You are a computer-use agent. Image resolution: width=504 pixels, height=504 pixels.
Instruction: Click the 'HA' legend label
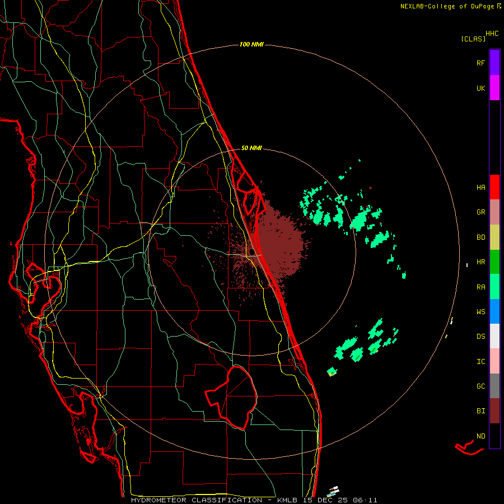click(480, 187)
